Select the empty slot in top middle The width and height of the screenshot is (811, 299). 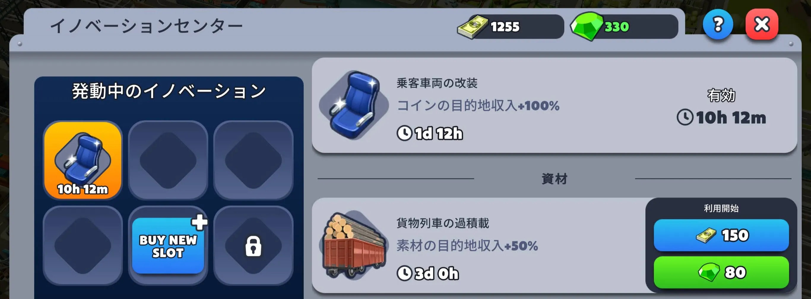coord(168,160)
